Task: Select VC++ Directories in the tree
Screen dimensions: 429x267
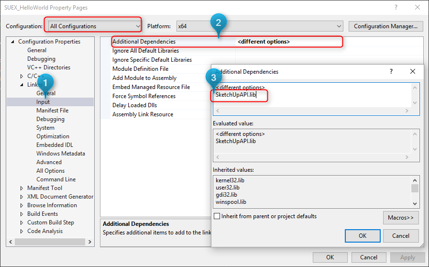Action: pyautogui.click(x=48, y=67)
